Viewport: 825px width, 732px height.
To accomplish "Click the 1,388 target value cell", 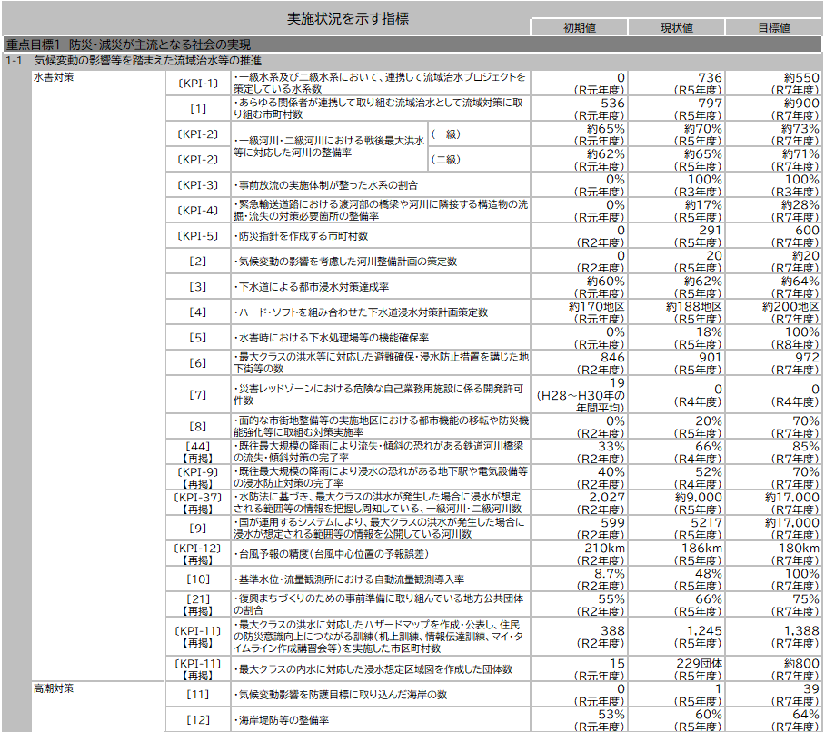I will pos(773,637).
